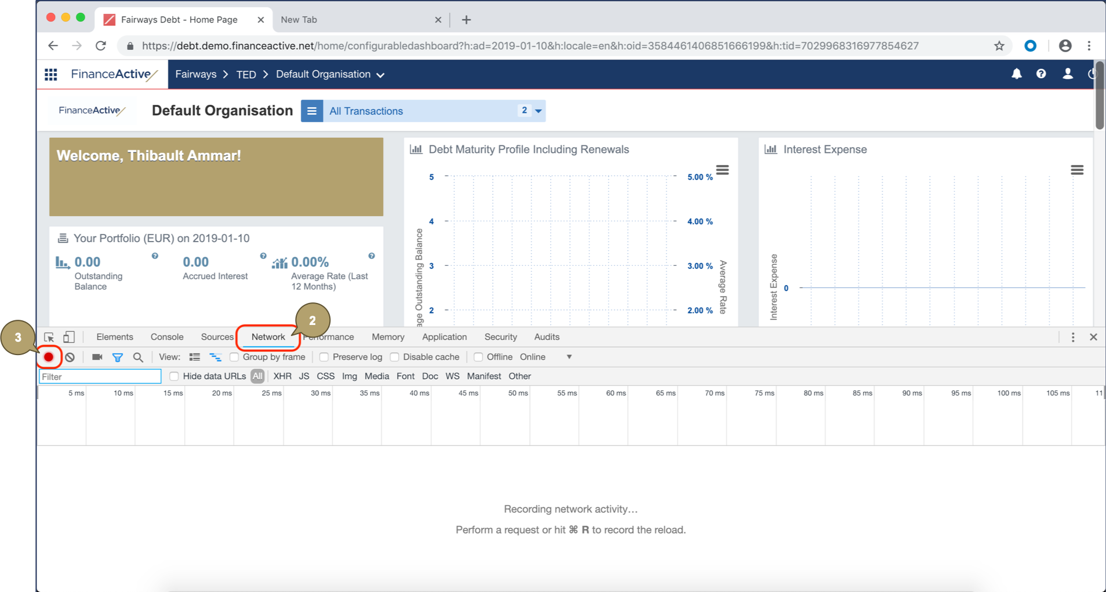
Task: Open the network request filter
Action: click(x=117, y=357)
